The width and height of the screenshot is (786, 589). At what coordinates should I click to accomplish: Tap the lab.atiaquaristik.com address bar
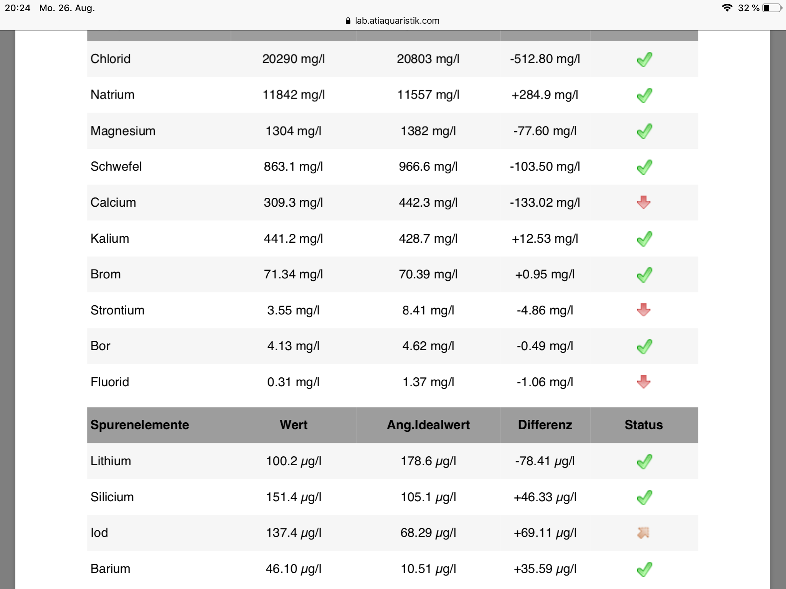coord(397,21)
